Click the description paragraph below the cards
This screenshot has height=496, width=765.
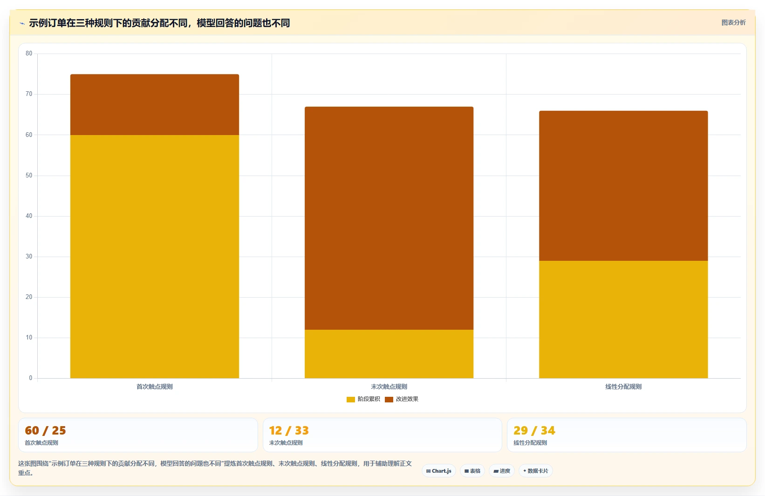(215, 468)
